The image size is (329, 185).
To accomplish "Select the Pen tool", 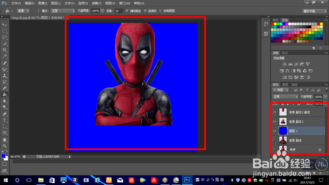I will click(x=4, y=114).
